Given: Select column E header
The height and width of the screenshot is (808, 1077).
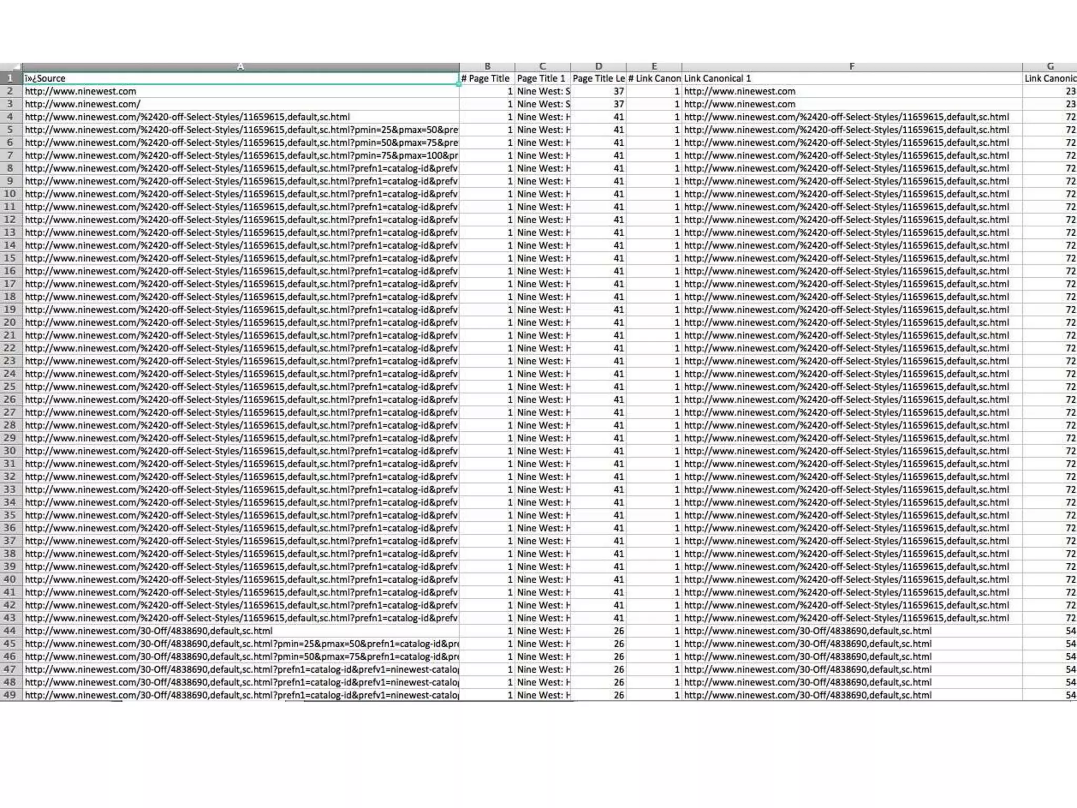Looking at the screenshot, I should pyautogui.click(x=654, y=66).
